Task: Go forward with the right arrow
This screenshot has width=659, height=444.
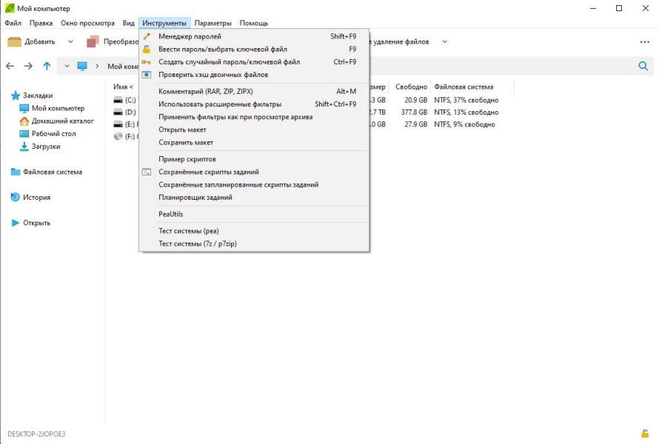Action: [x=28, y=66]
